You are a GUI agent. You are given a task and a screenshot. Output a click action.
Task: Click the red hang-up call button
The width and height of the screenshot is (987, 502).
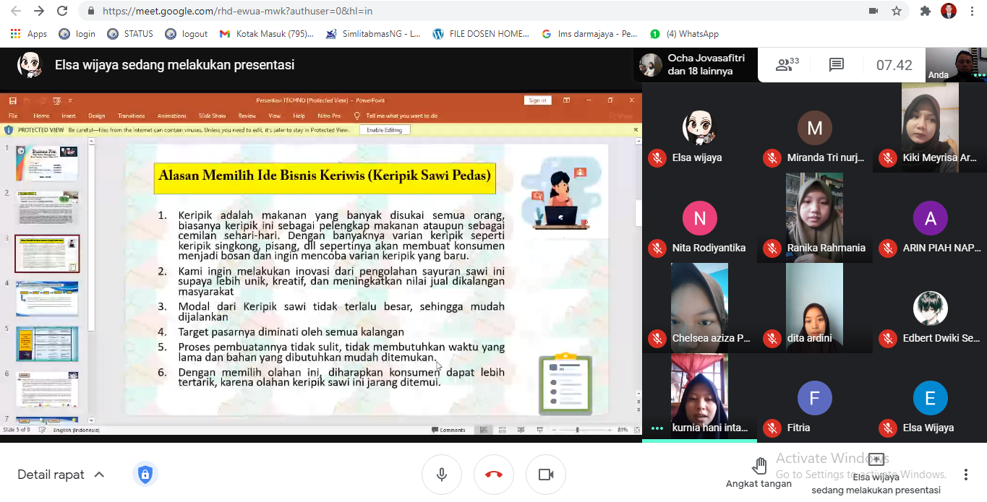coord(494,475)
